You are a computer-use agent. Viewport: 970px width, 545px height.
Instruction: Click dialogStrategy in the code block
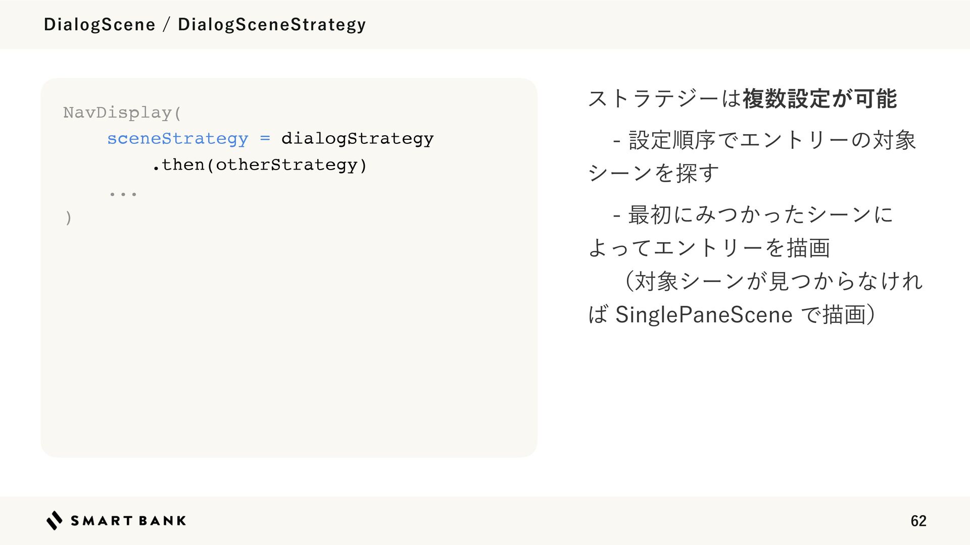point(357,139)
